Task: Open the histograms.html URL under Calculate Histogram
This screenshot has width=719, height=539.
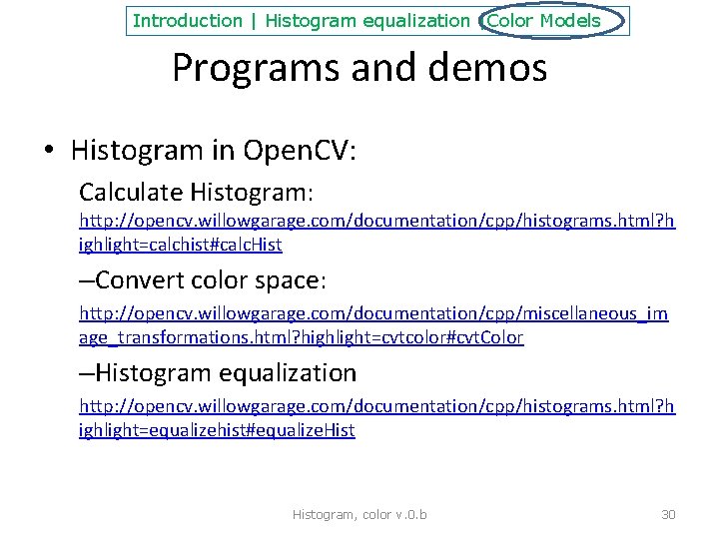Action: point(376,221)
